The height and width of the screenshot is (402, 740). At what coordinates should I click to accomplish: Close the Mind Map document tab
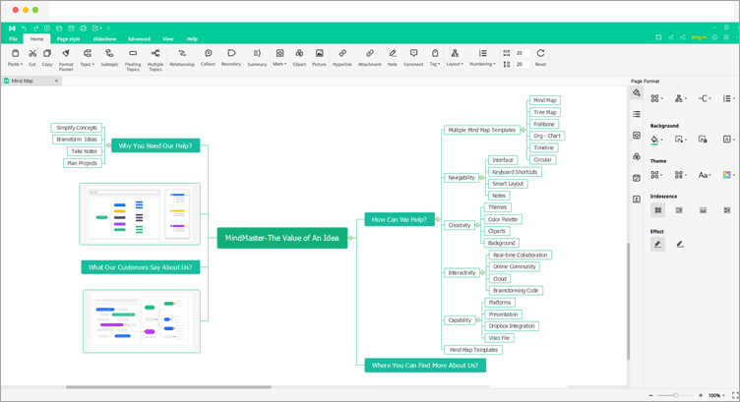56,81
